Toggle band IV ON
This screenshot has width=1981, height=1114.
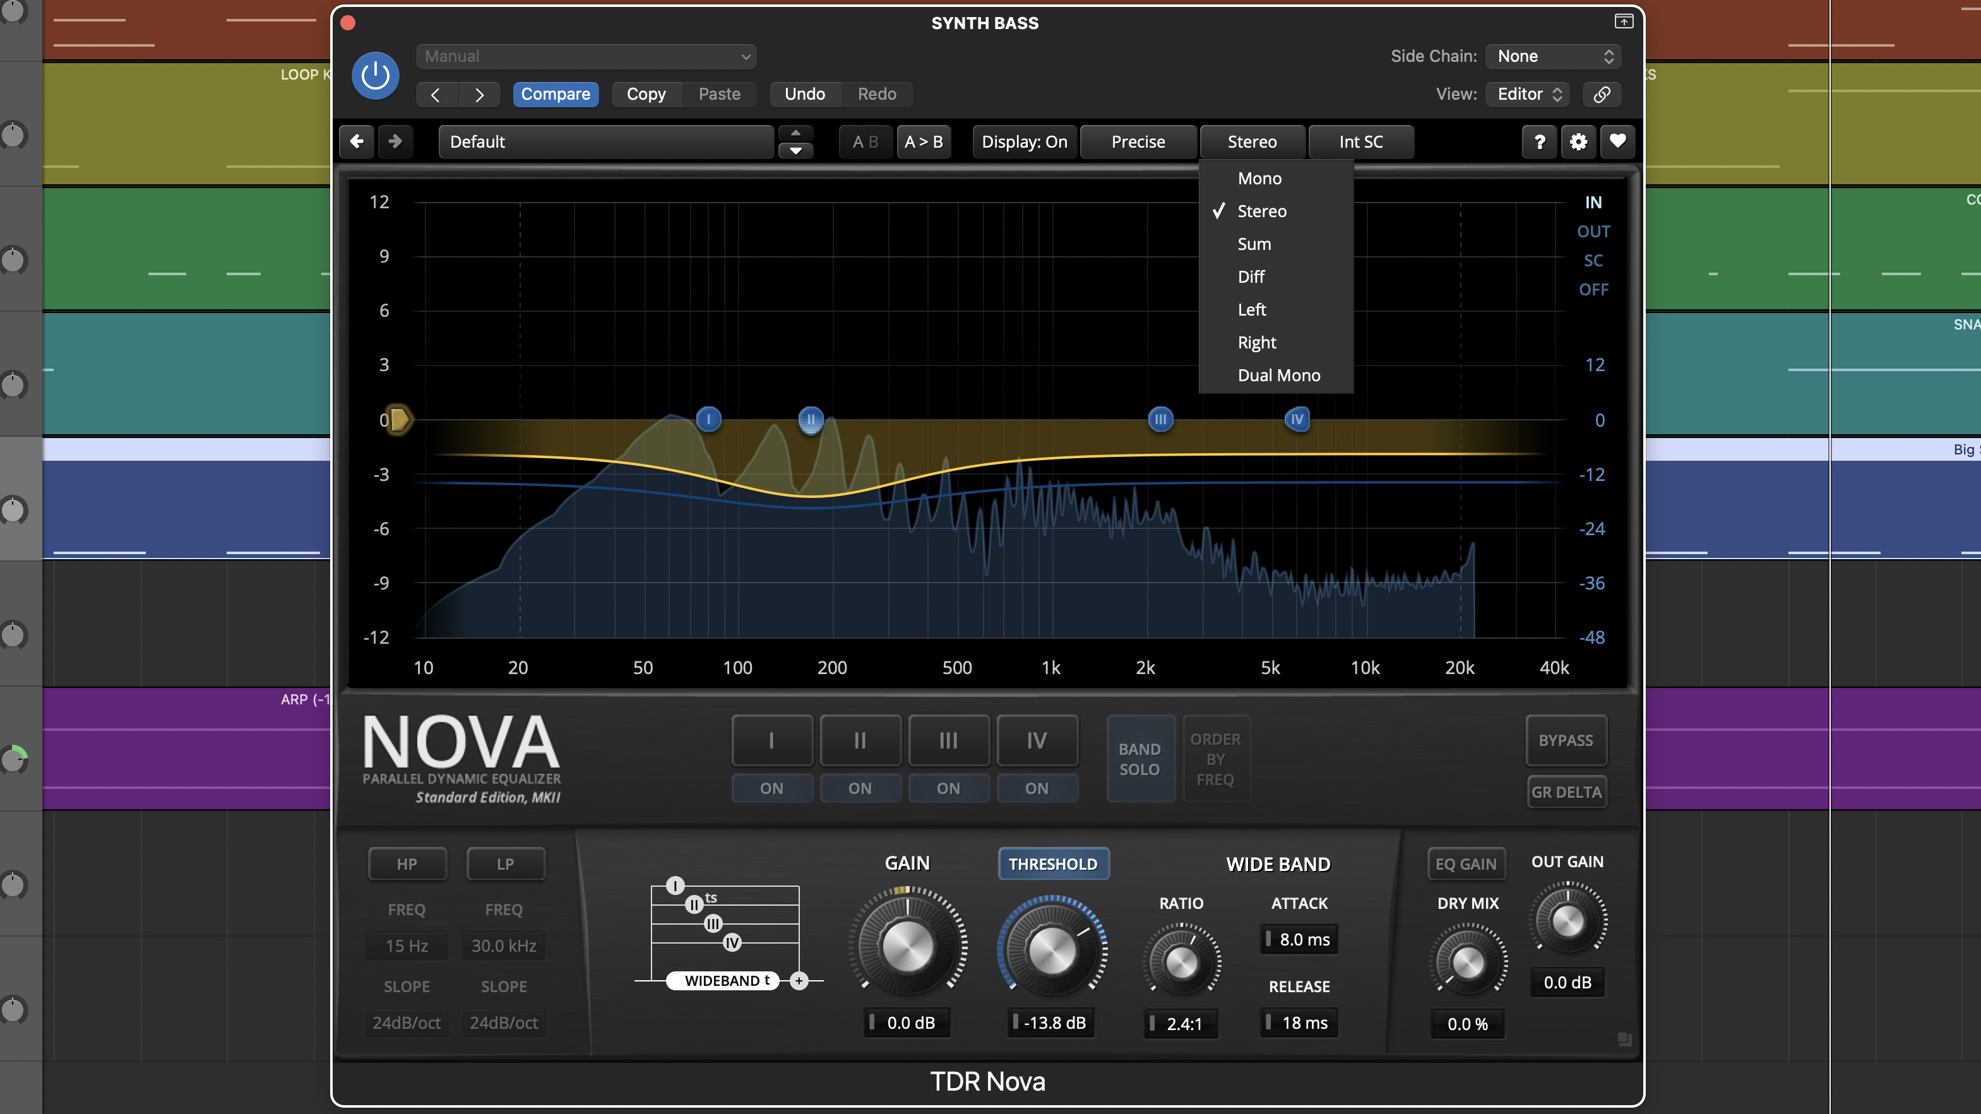click(x=1037, y=788)
